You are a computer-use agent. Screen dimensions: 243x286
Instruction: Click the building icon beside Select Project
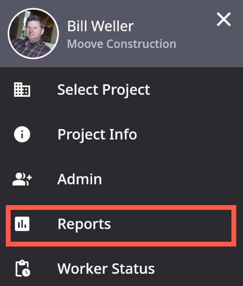point(22,90)
